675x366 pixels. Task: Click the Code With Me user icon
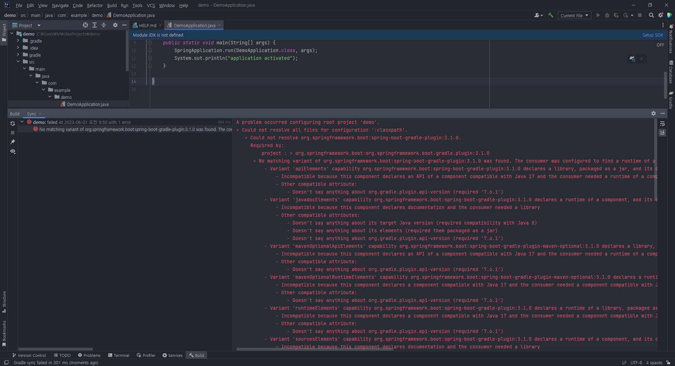(x=537, y=15)
